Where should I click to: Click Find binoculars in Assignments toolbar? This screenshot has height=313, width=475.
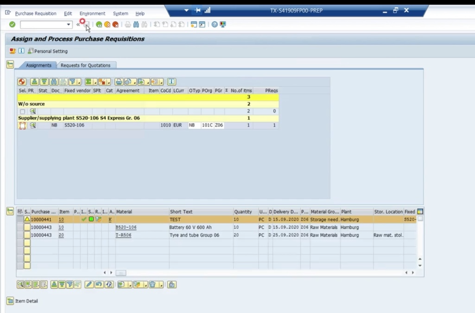[54, 82]
